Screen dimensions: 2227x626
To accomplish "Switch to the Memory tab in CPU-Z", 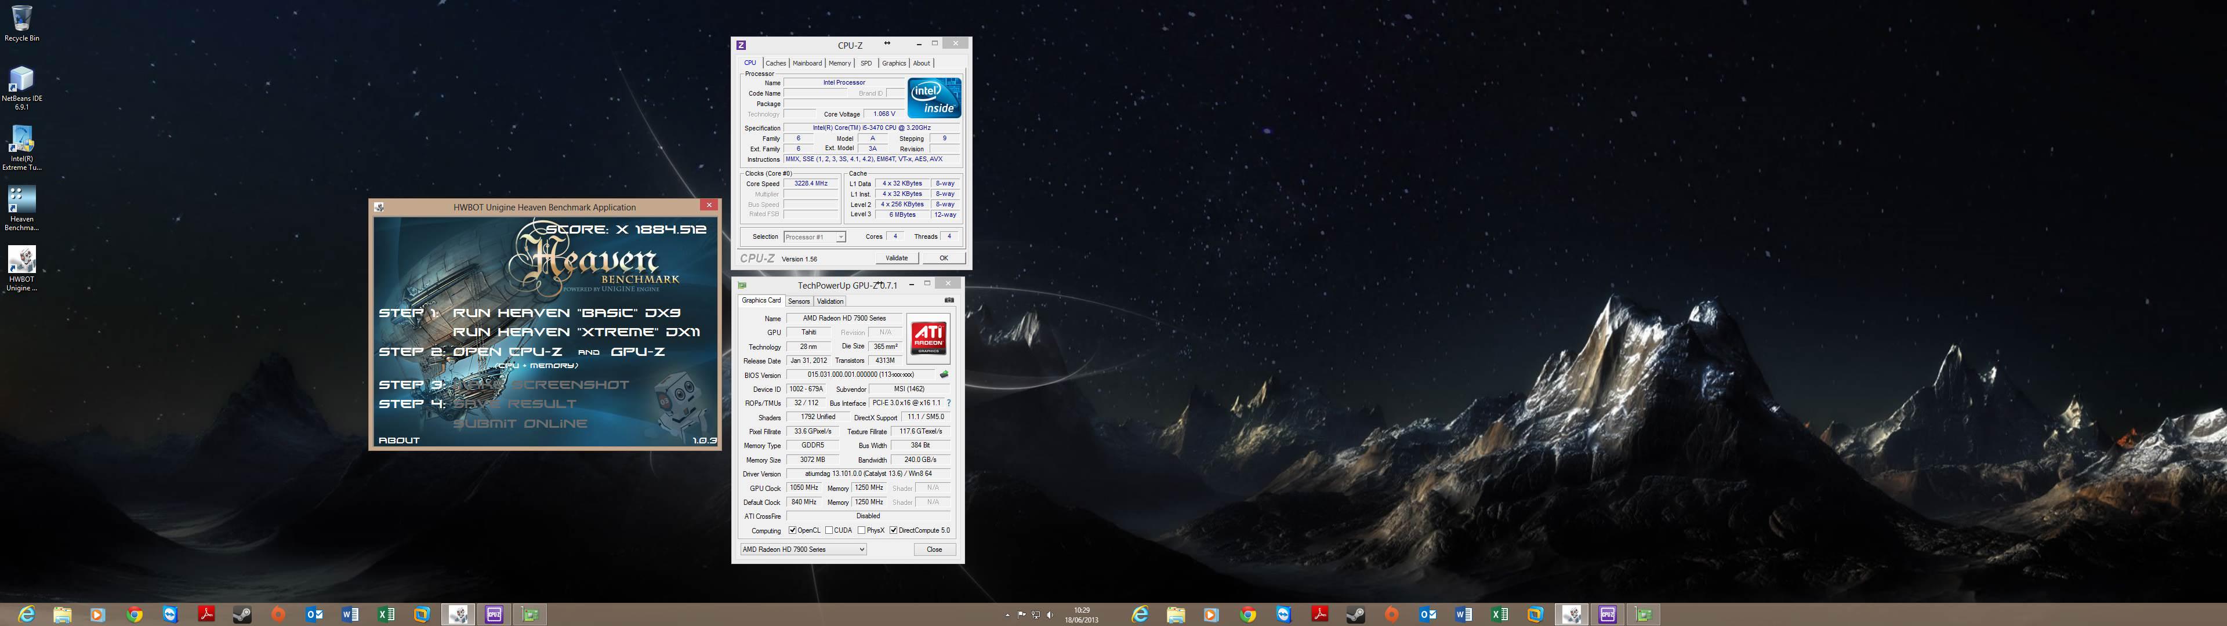I will coord(839,63).
